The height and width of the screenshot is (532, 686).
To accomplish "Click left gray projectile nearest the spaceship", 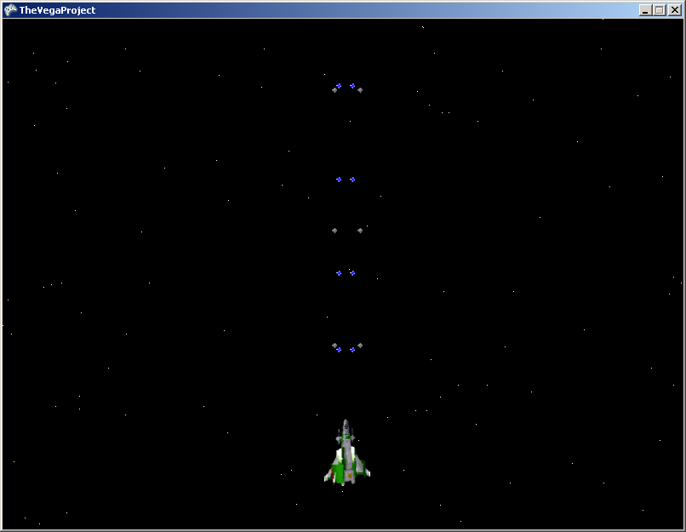I will click(334, 346).
